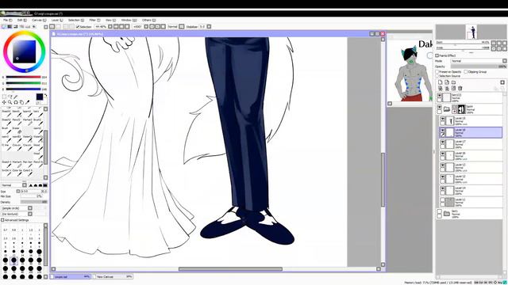The image size is (508, 285).
Task: Toggle visibility of the topmost layer
Action: [x=439, y=95]
